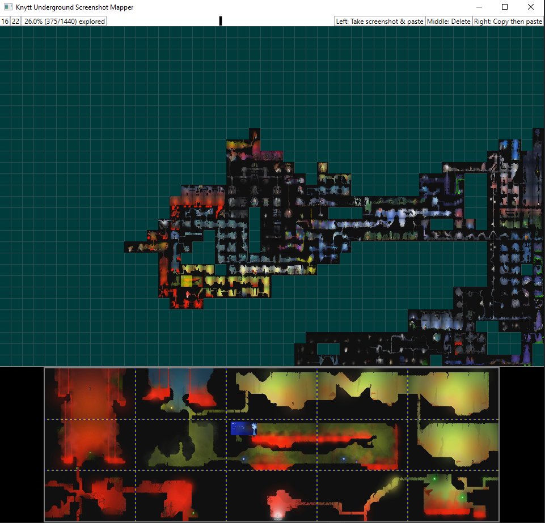Click the 'Middle: Delete' hint label
This screenshot has width=545, height=523.
point(449,21)
